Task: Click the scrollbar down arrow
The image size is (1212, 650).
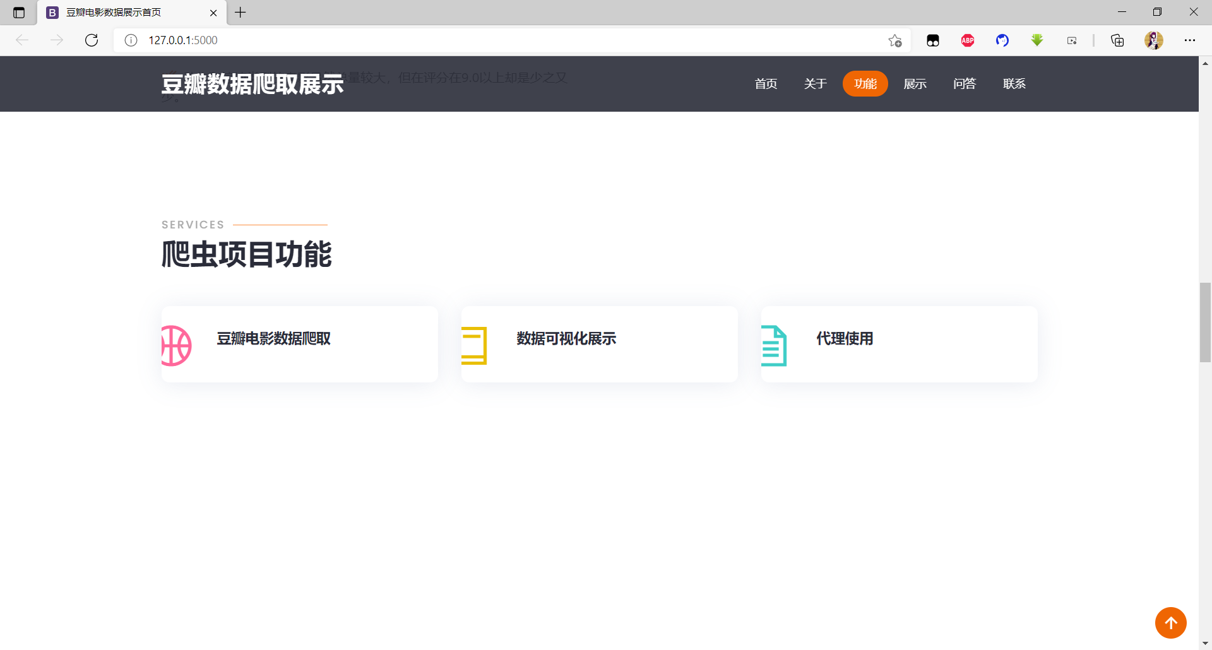Action: pos(1206,644)
